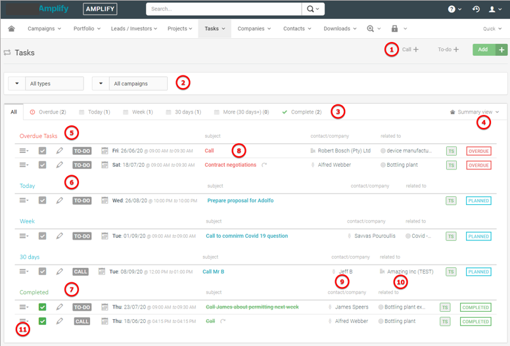Click the Tasks page title shuffle icon
This screenshot has width=510, height=346.
tap(7, 53)
